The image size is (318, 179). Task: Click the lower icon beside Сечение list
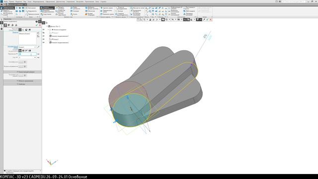[38, 36]
